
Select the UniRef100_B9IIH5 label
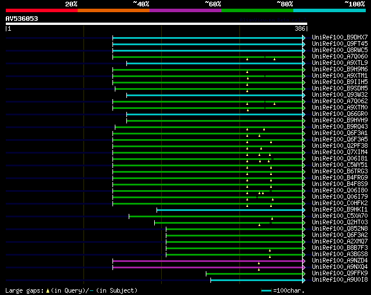(x=340, y=82)
